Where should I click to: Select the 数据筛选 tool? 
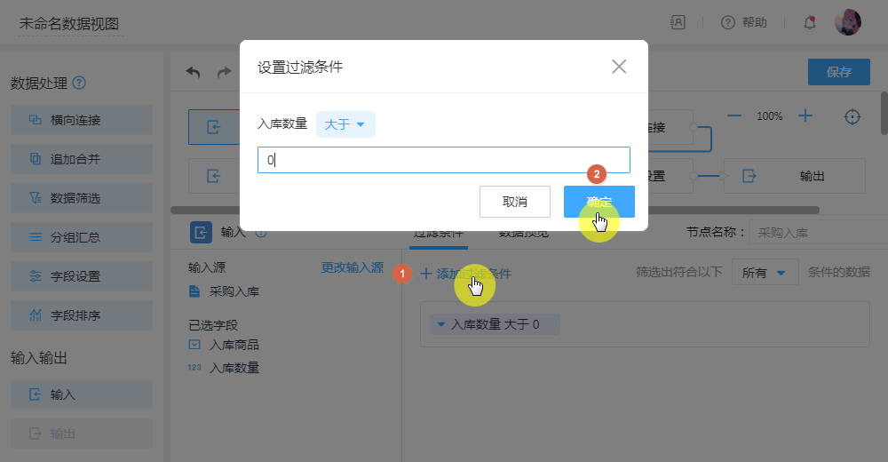pyautogui.click(x=82, y=198)
